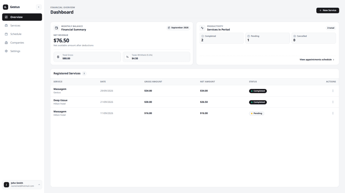Click the Pending count card
The width and height of the screenshot is (345, 193).
268,38
